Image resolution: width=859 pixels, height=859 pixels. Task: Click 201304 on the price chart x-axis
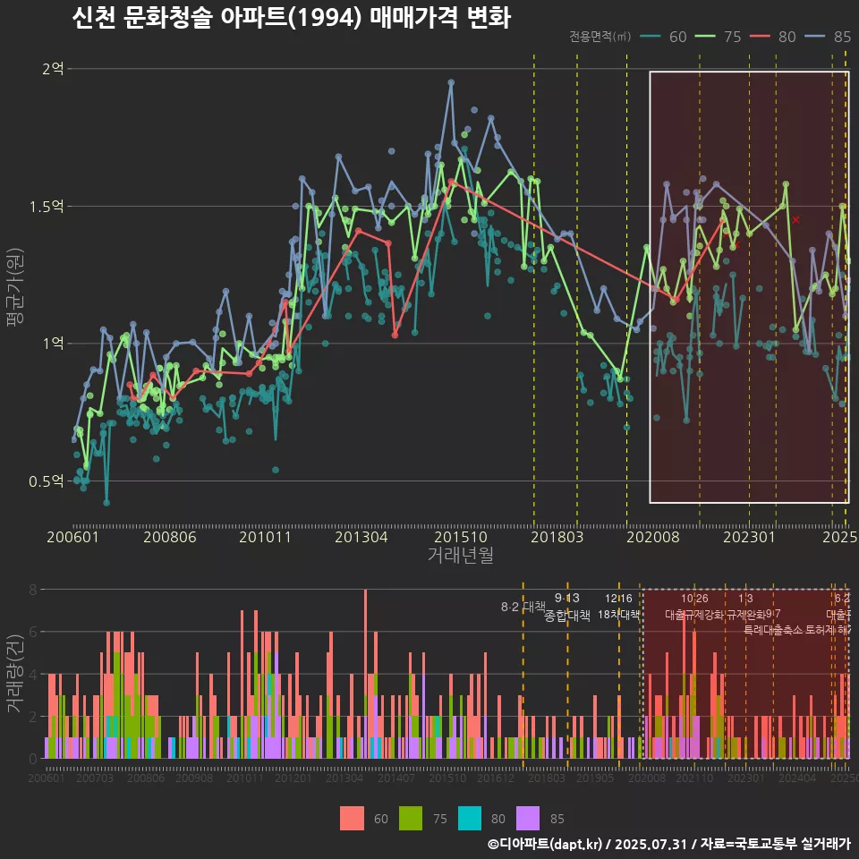point(361,537)
